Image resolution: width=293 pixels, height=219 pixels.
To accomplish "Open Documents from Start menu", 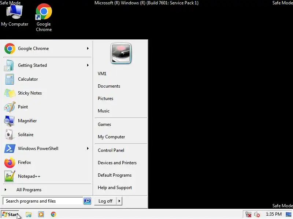I will 109,86.
